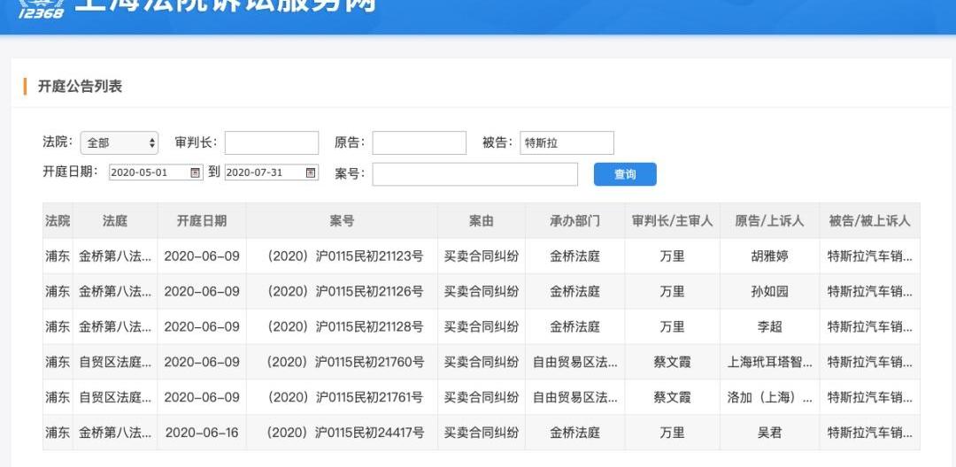Image resolution: width=956 pixels, height=467 pixels.
Task: Click 特斯拉汽车销... defendant in 胡雅婷 row
Action: coord(869,256)
